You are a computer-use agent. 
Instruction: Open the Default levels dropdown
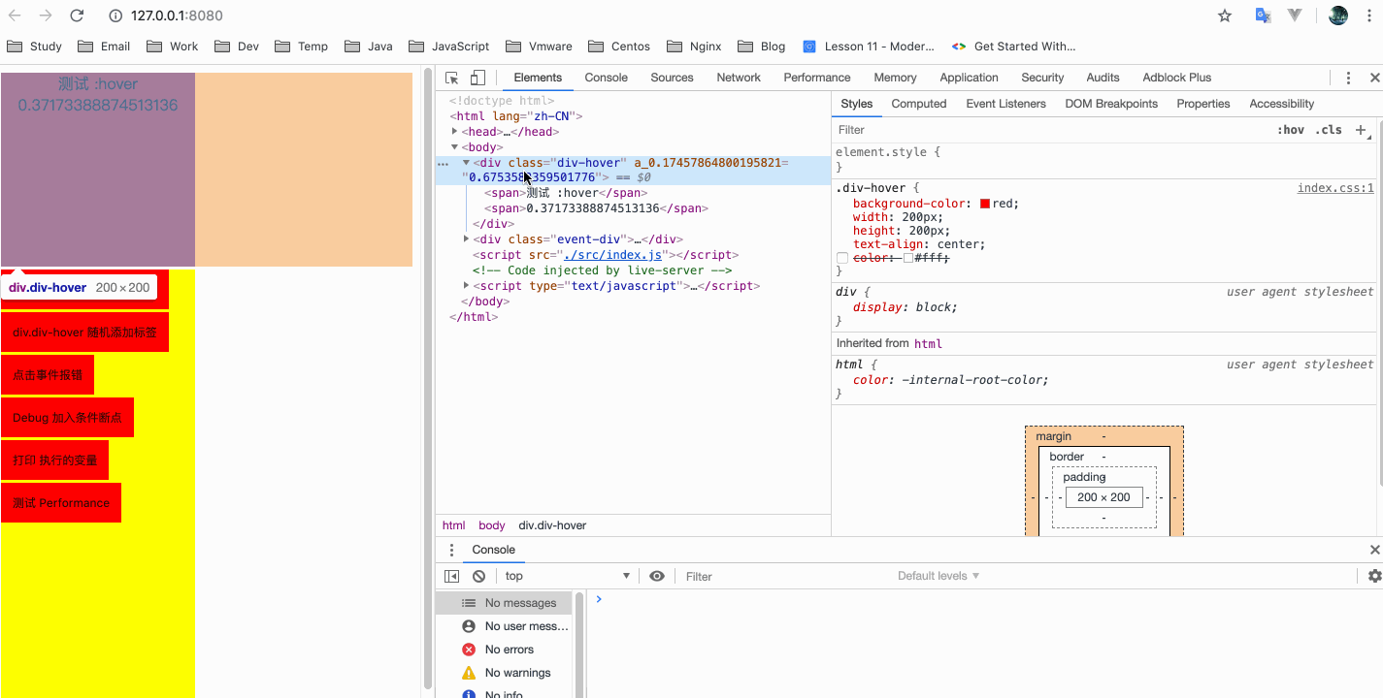(x=938, y=576)
